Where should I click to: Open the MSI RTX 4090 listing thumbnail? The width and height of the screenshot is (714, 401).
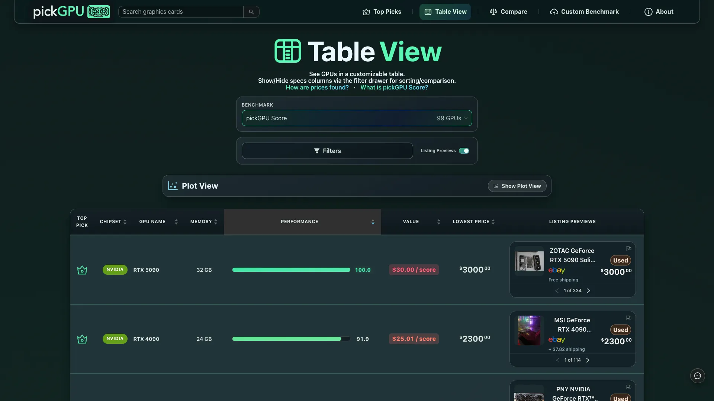tap(529, 330)
